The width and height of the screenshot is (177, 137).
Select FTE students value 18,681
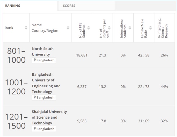[82, 55]
